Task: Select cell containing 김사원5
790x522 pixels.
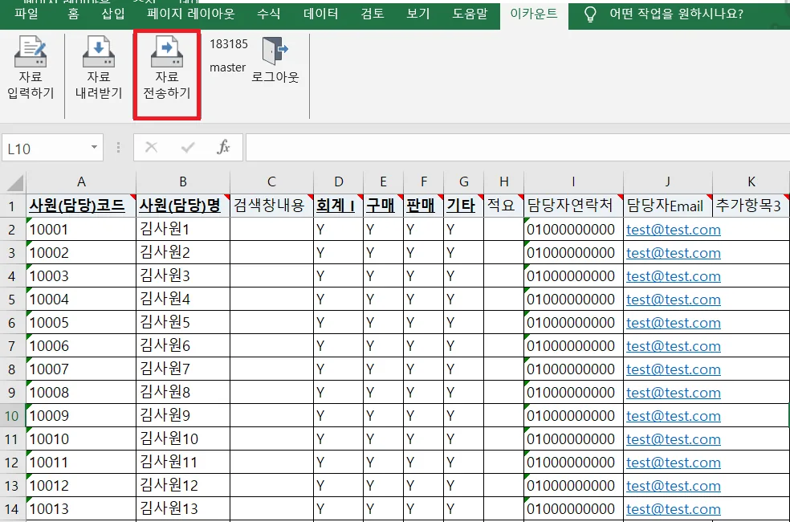Action: (x=183, y=323)
